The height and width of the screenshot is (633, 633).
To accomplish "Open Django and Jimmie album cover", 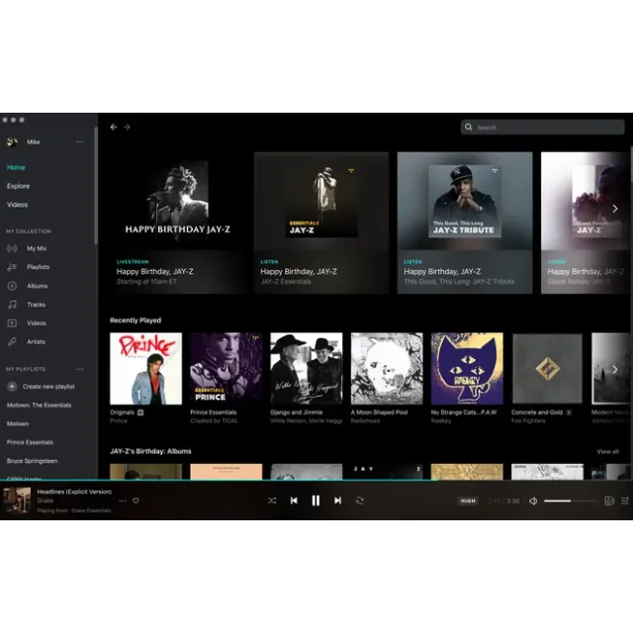I will pyautogui.click(x=306, y=369).
